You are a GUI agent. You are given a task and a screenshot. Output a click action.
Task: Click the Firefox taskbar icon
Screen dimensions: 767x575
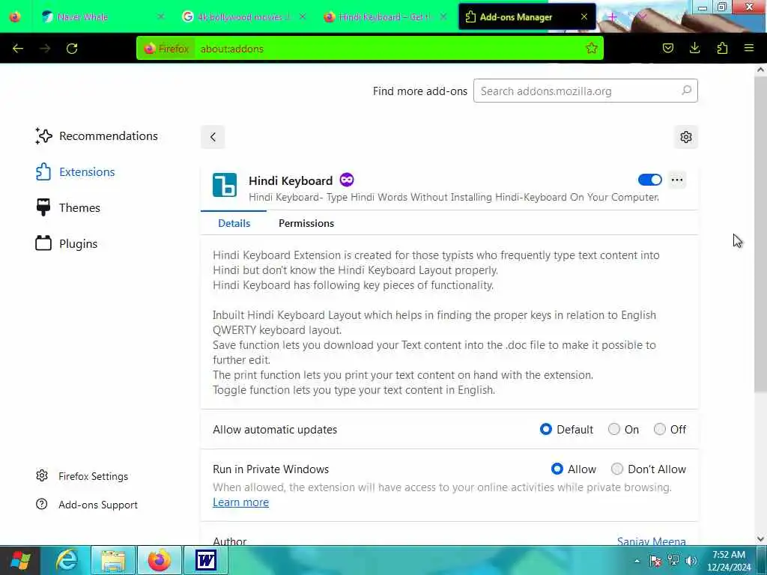tap(160, 560)
